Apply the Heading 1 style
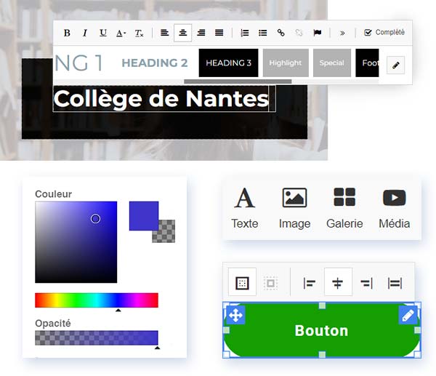436x376 pixels. point(78,63)
